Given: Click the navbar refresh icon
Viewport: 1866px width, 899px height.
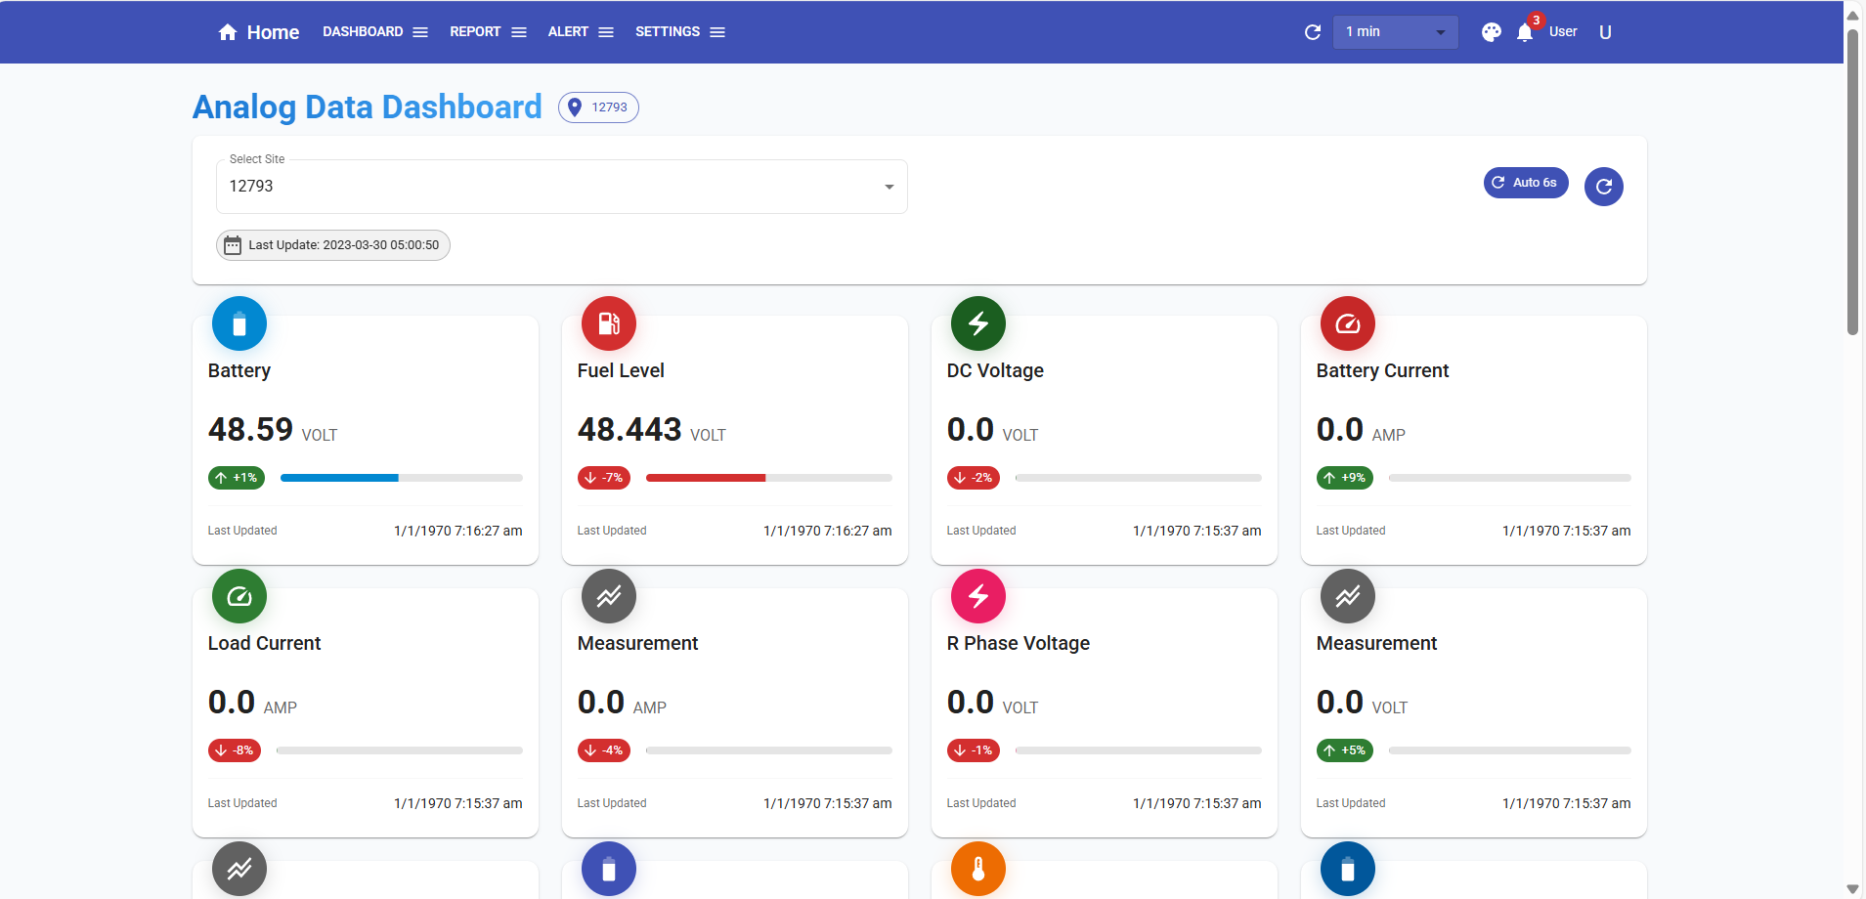Looking at the screenshot, I should tap(1313, 32).
